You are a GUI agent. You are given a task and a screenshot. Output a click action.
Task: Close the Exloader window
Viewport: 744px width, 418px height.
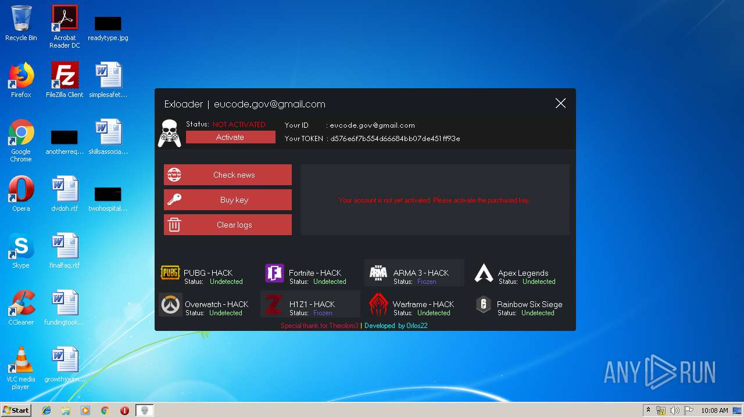click(560, 103)
